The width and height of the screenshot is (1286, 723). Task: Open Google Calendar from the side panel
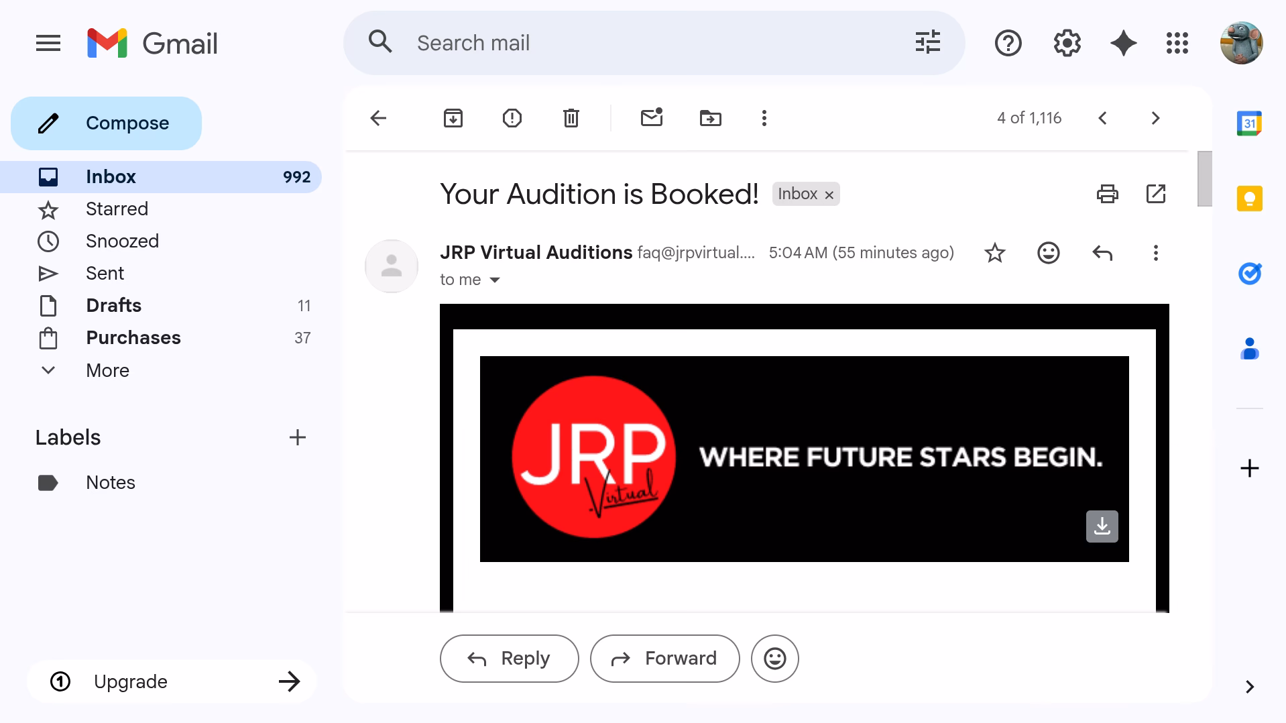tap(1248, 123)
